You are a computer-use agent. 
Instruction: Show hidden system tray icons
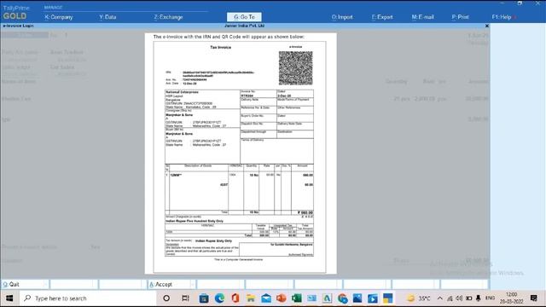tap(440, 298)
